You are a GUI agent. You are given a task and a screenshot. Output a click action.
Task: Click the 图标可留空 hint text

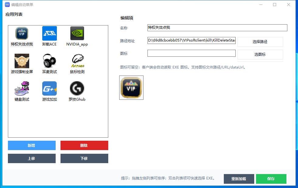(x=183, y=67)
